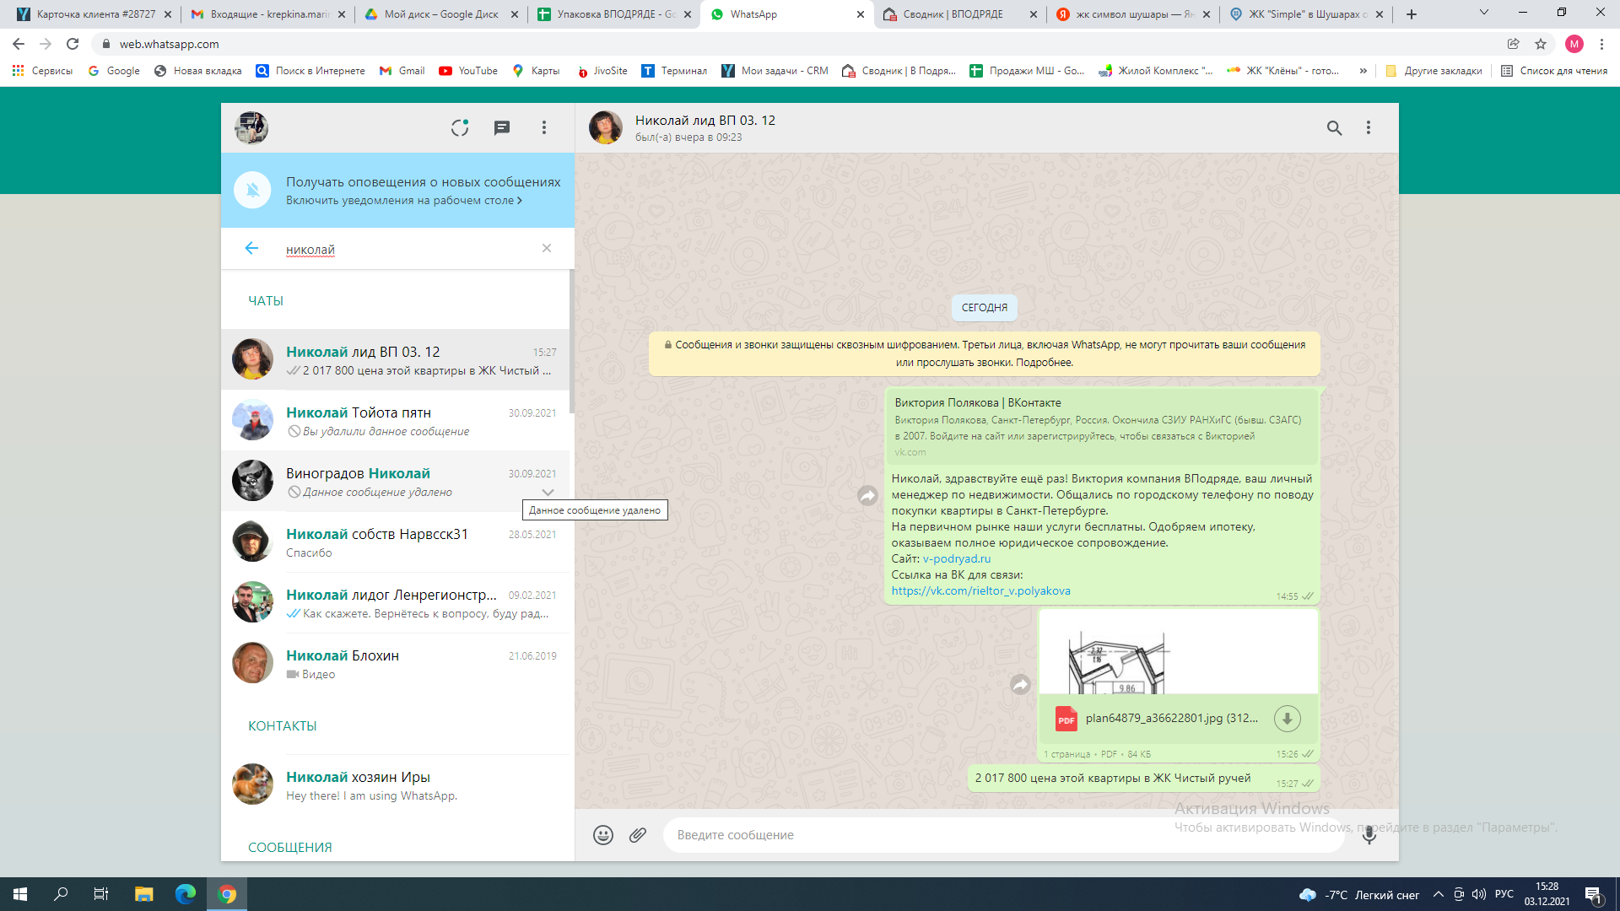This screenshot has width=1620, height=911.
Task: Search within the current conversation
Action: 1334,127
